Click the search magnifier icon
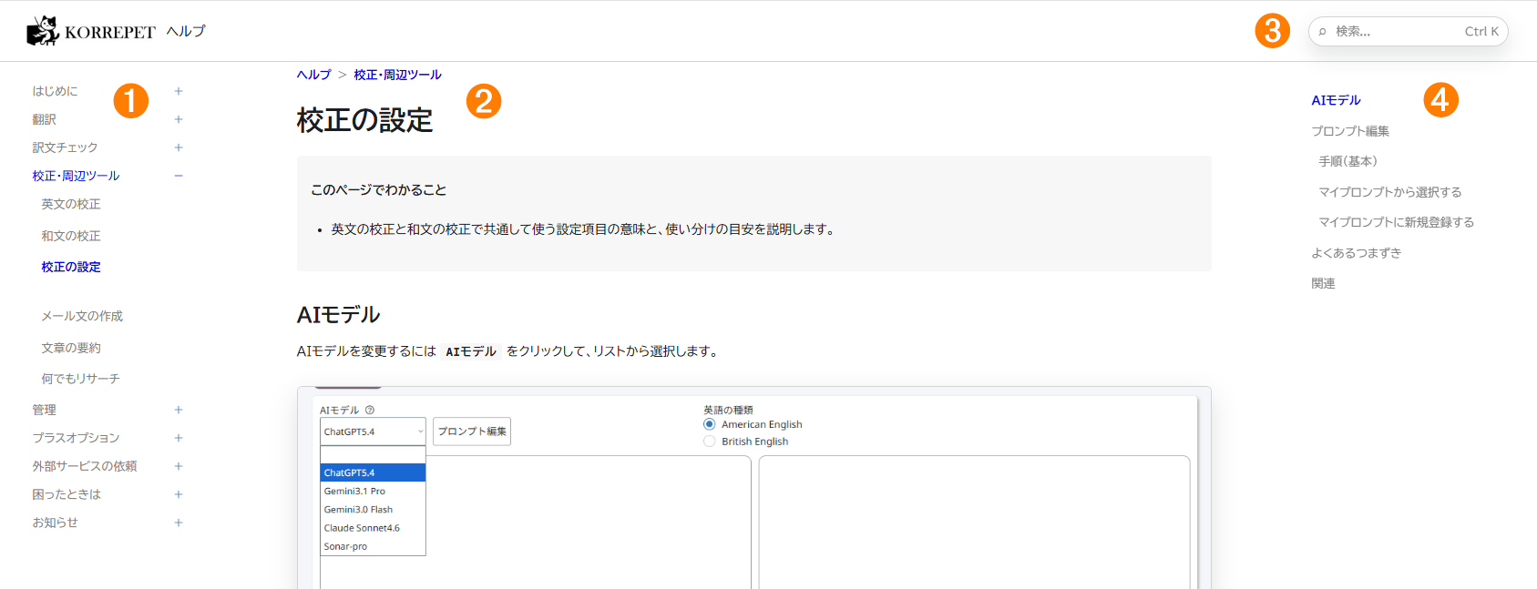The height and width of the screenshot is (589, 1537). (1323, 32)
